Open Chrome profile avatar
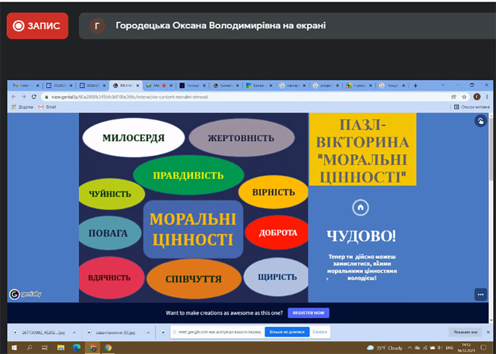 click(x=477, y=97)
